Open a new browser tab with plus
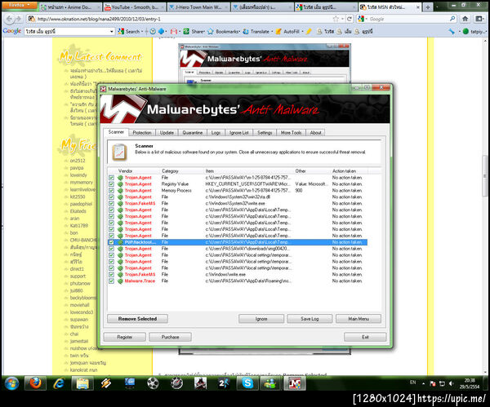 (x=427, y=7)
